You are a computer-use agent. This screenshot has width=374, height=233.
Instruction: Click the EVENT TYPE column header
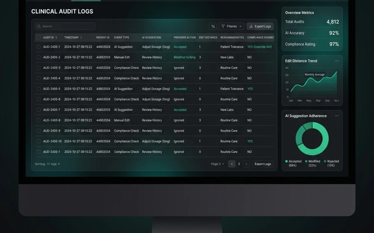pos(122,38)
